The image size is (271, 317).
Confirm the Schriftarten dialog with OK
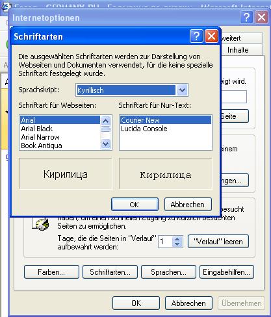pyautogui.click(x=135, y=204)
